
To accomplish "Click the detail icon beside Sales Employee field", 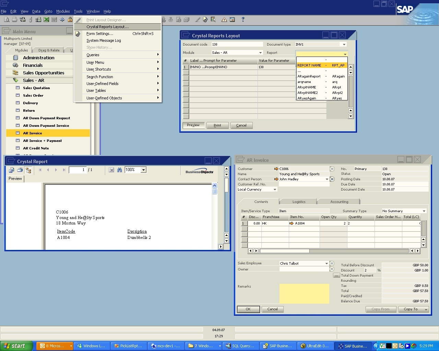I will coord(332,263).
